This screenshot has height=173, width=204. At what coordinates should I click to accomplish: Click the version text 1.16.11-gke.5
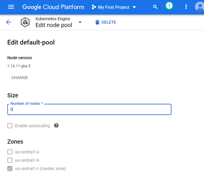tap(19, 66)
